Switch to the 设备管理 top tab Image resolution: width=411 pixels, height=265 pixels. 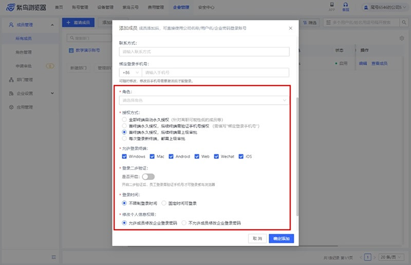click(105, 8)
